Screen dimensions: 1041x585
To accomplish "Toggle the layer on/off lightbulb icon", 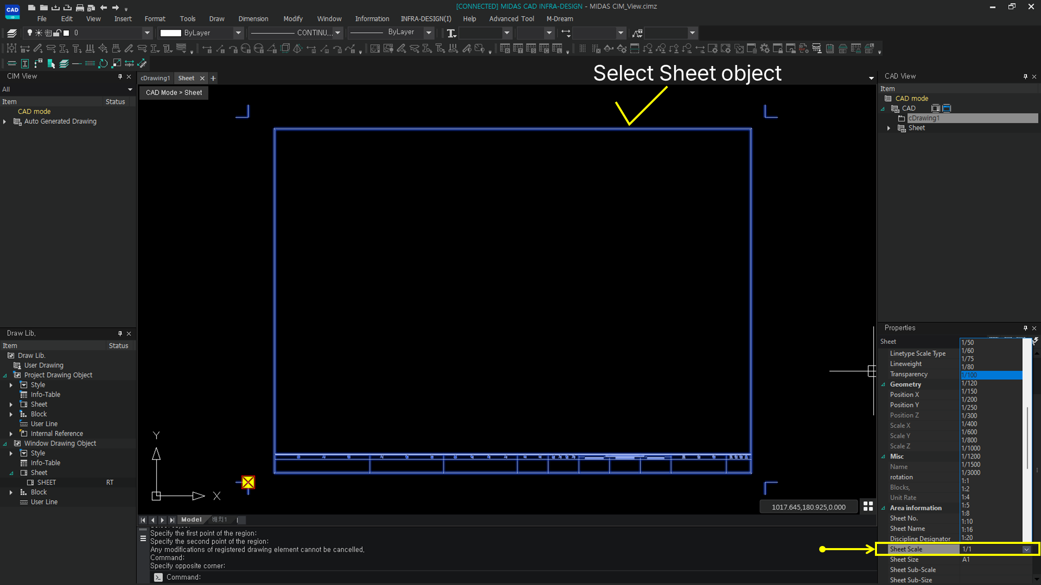I will coord(30,33).
